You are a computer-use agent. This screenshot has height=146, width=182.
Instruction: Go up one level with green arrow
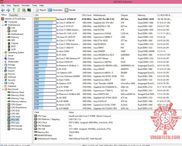click(14, 10)
